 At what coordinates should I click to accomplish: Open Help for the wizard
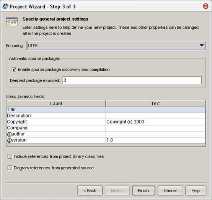pos(196,190)
